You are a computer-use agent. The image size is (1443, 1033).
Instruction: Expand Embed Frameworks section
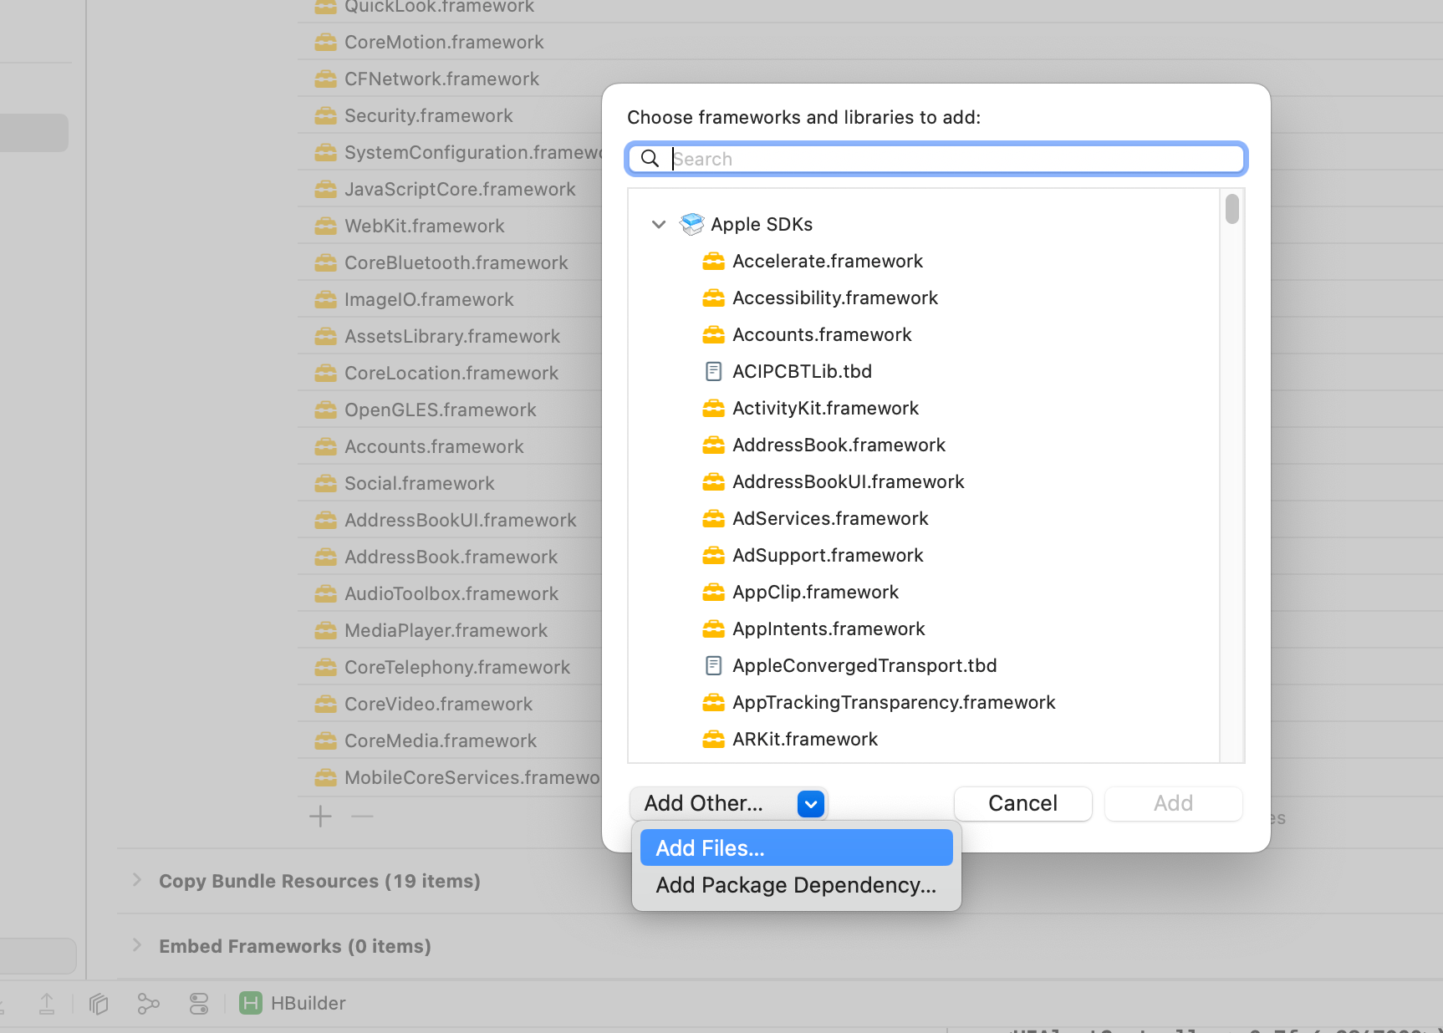136,945
